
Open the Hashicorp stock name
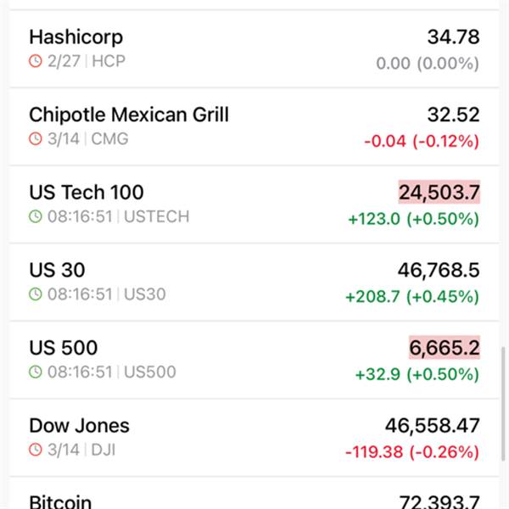click(x=76, y=37)
